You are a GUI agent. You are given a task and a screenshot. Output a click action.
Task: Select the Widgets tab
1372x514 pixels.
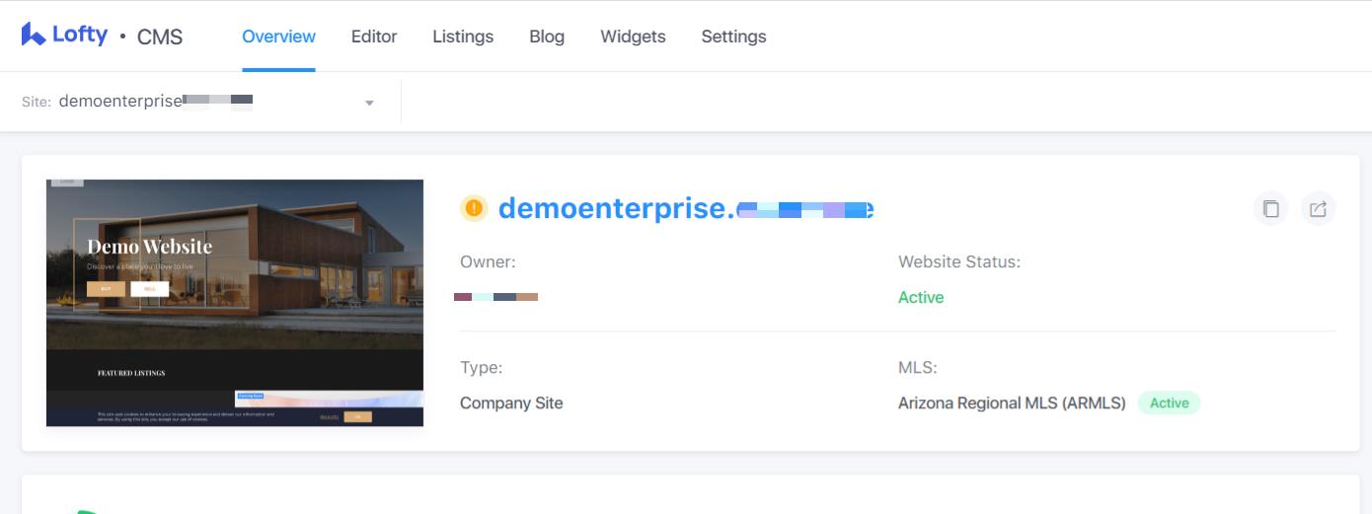coord(633,37)
